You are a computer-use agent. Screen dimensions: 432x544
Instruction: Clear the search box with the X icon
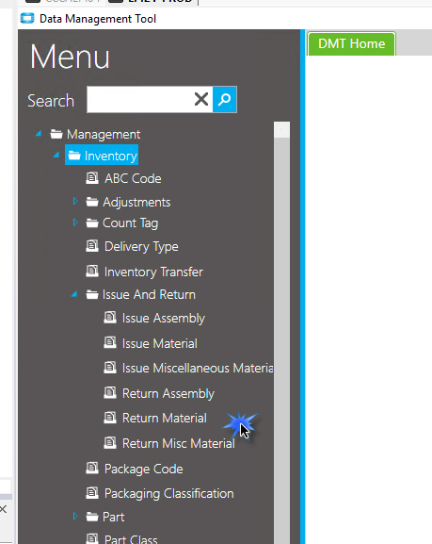click(201, 99)
